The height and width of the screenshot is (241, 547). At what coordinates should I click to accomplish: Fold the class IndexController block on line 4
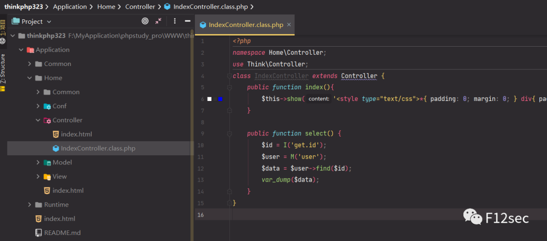[x=229, y=76]
